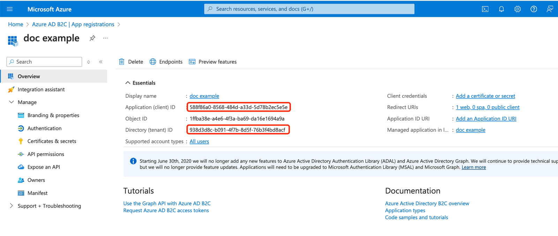Open API permissions page
This screenshot has height=236, width=558.
click(x=46, y=154)
